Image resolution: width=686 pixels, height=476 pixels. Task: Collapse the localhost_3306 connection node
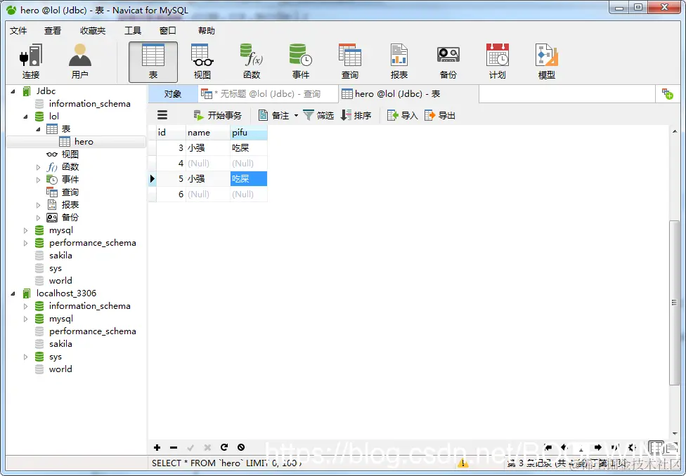(13, 293)
